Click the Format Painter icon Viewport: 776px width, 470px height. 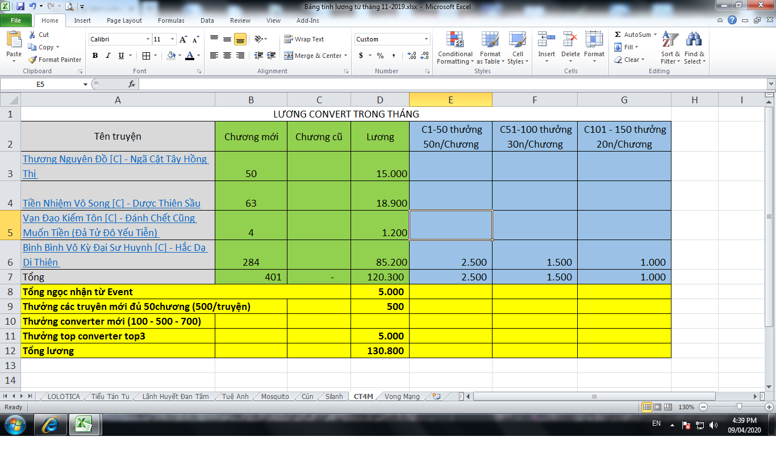click(x=33, y=60)
